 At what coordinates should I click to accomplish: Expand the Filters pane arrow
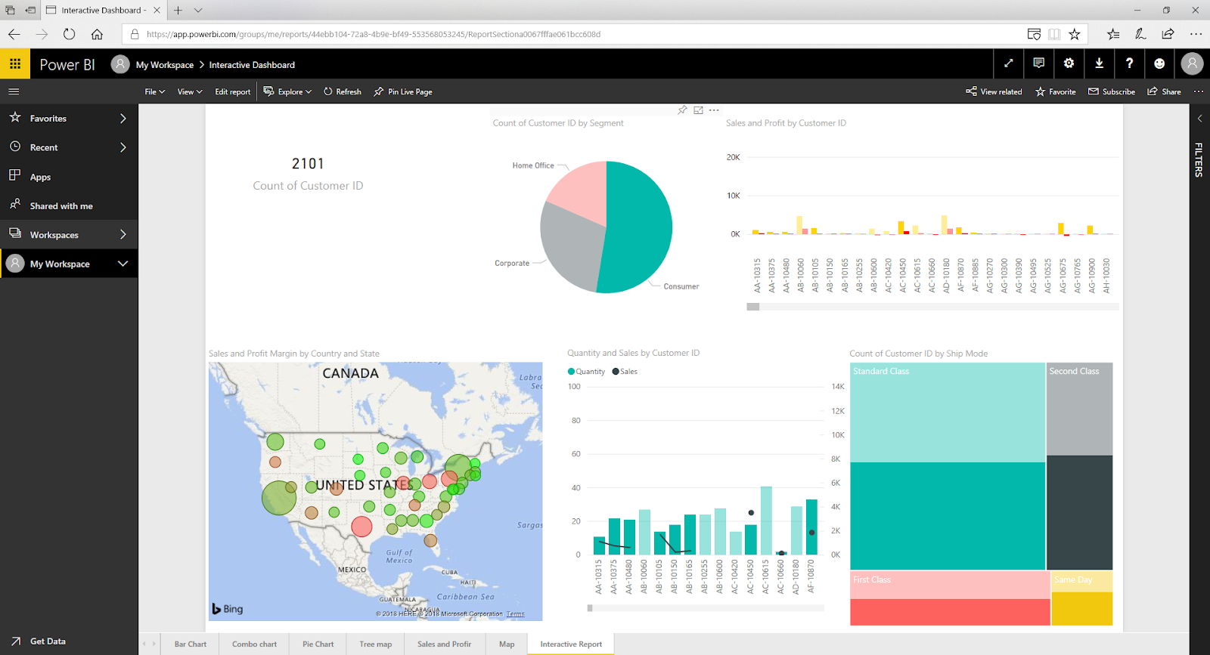(1199, 119)
